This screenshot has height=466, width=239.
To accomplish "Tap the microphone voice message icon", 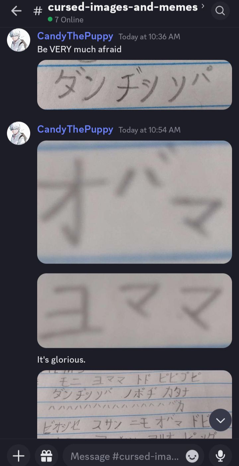I will pos(220,456).
